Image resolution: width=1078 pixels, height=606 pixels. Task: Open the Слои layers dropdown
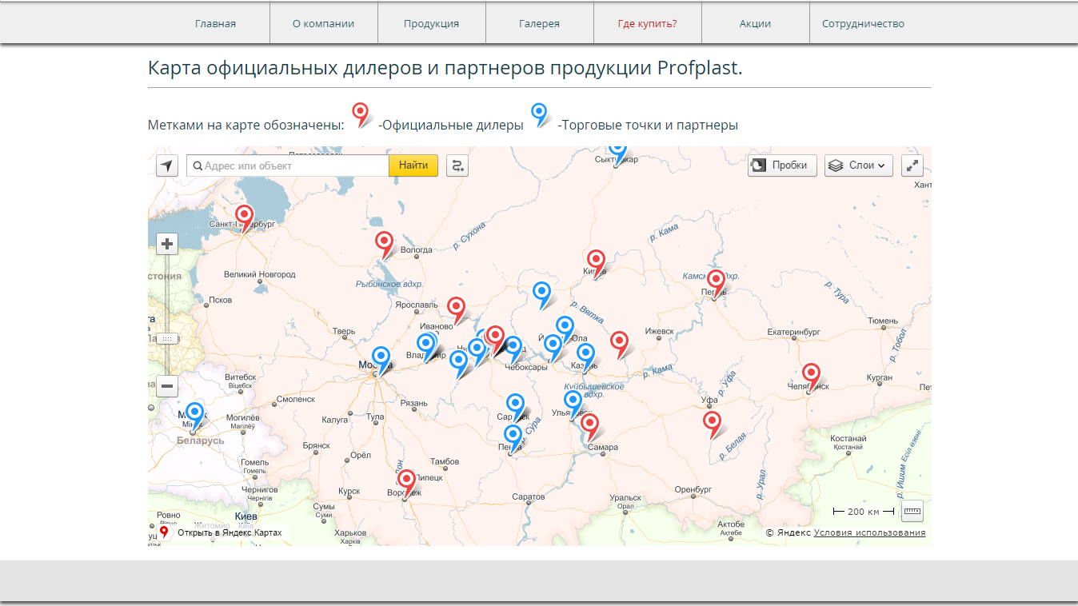pos(859,165)
